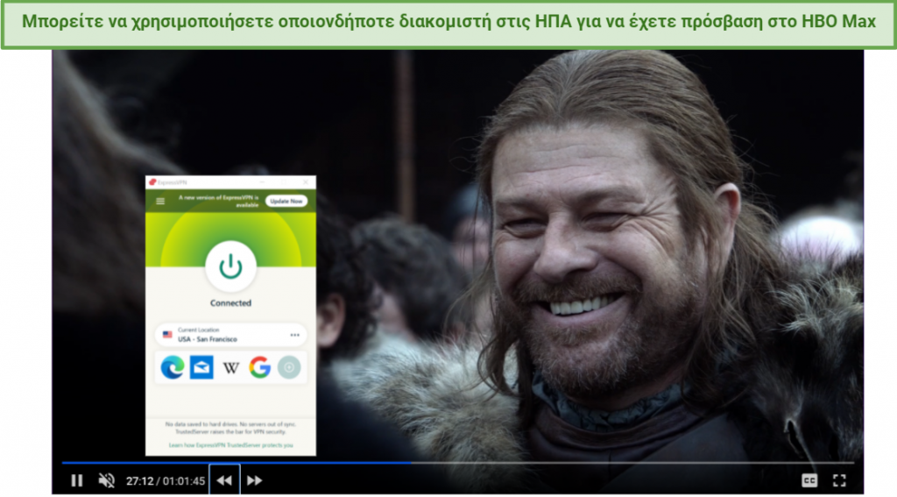Open the Google shortcut

[259, 367]
